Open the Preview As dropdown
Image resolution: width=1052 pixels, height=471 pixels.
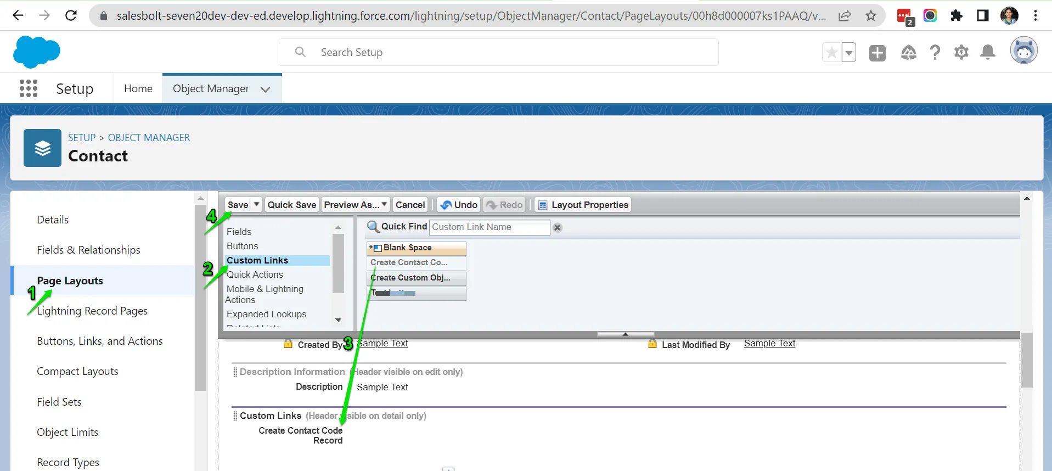pos(356,205)
